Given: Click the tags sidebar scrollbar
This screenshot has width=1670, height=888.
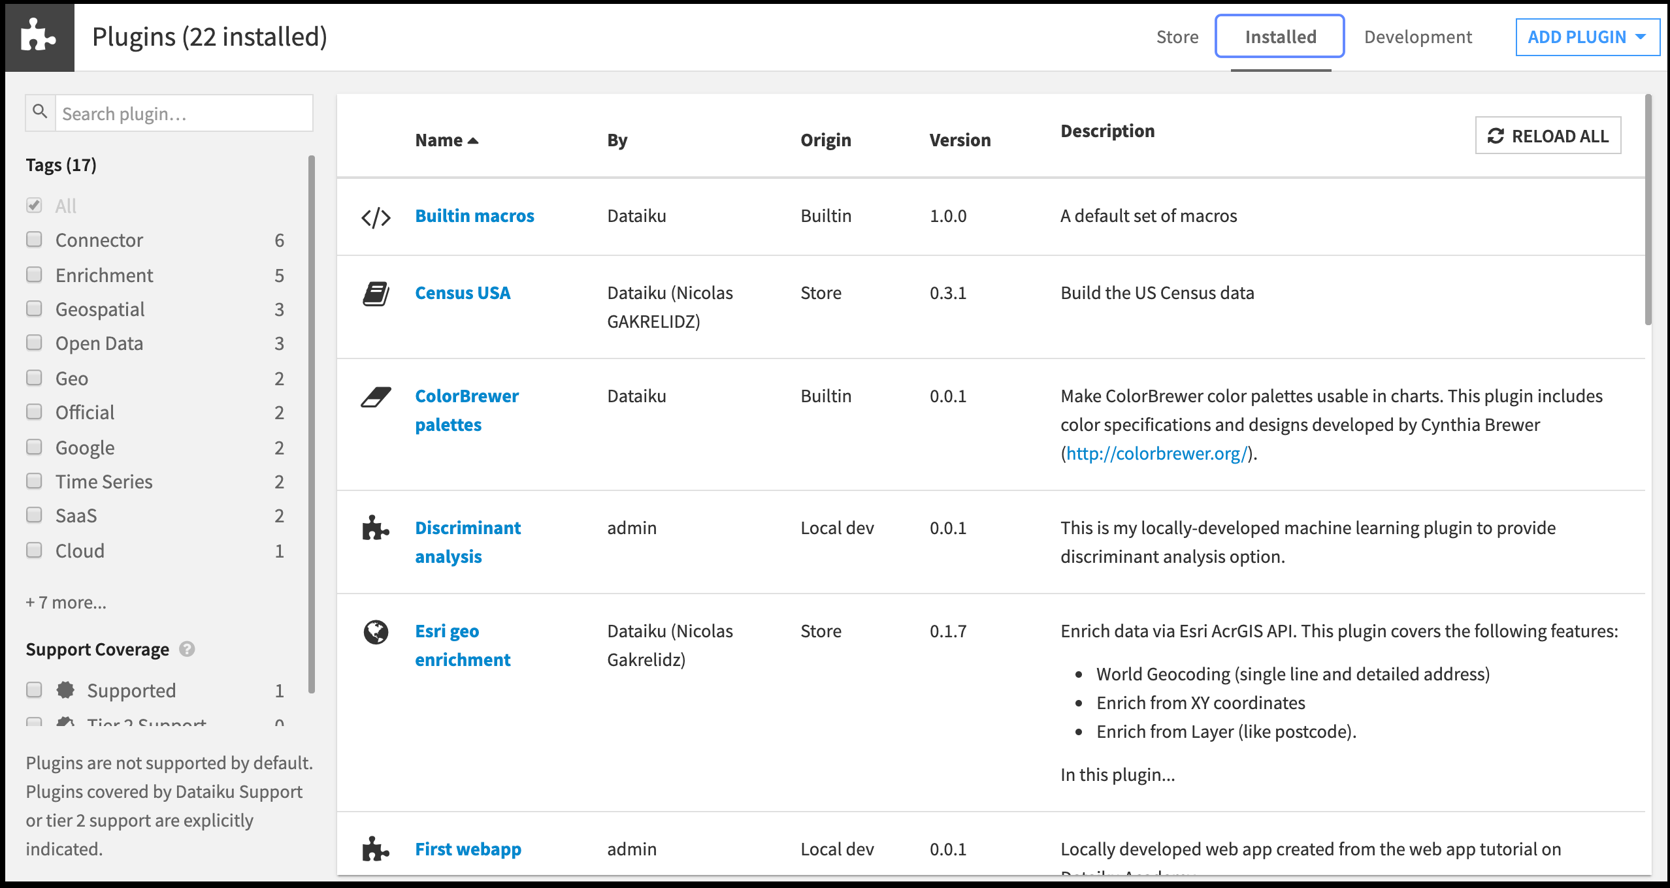Looking at the screenshot, I should 312,424.
